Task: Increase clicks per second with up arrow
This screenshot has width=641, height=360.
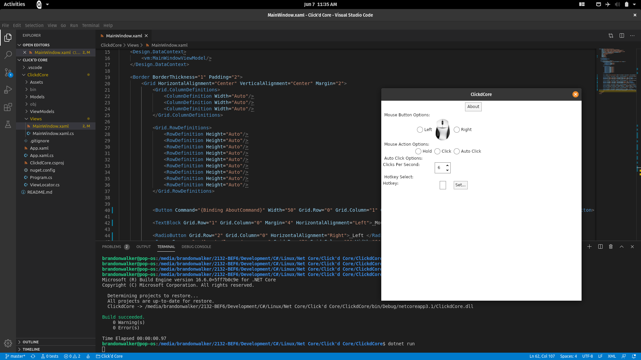Action: tap(447, 165)
